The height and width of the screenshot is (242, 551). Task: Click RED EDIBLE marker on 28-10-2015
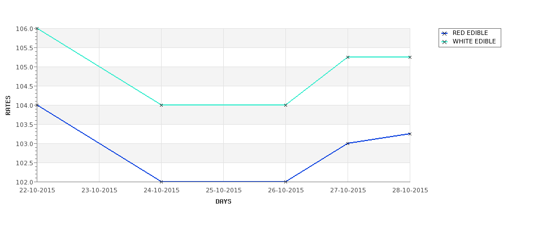tap(410, 134)
